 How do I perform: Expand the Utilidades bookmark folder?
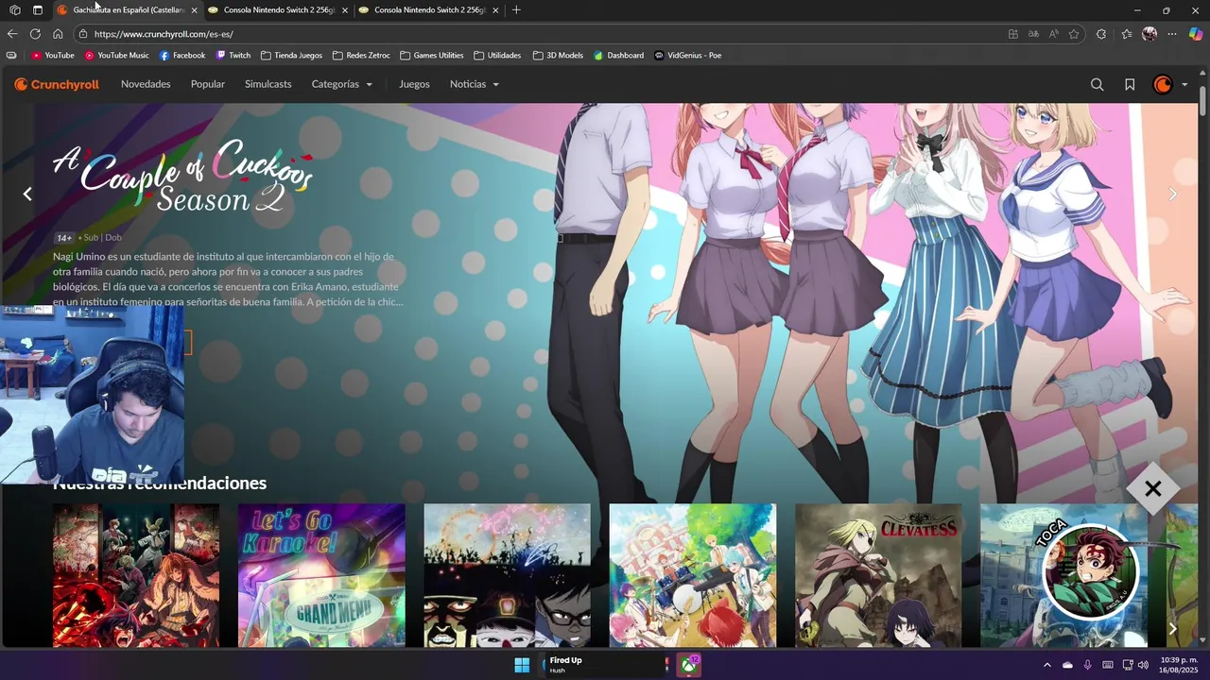click(497, 55)
